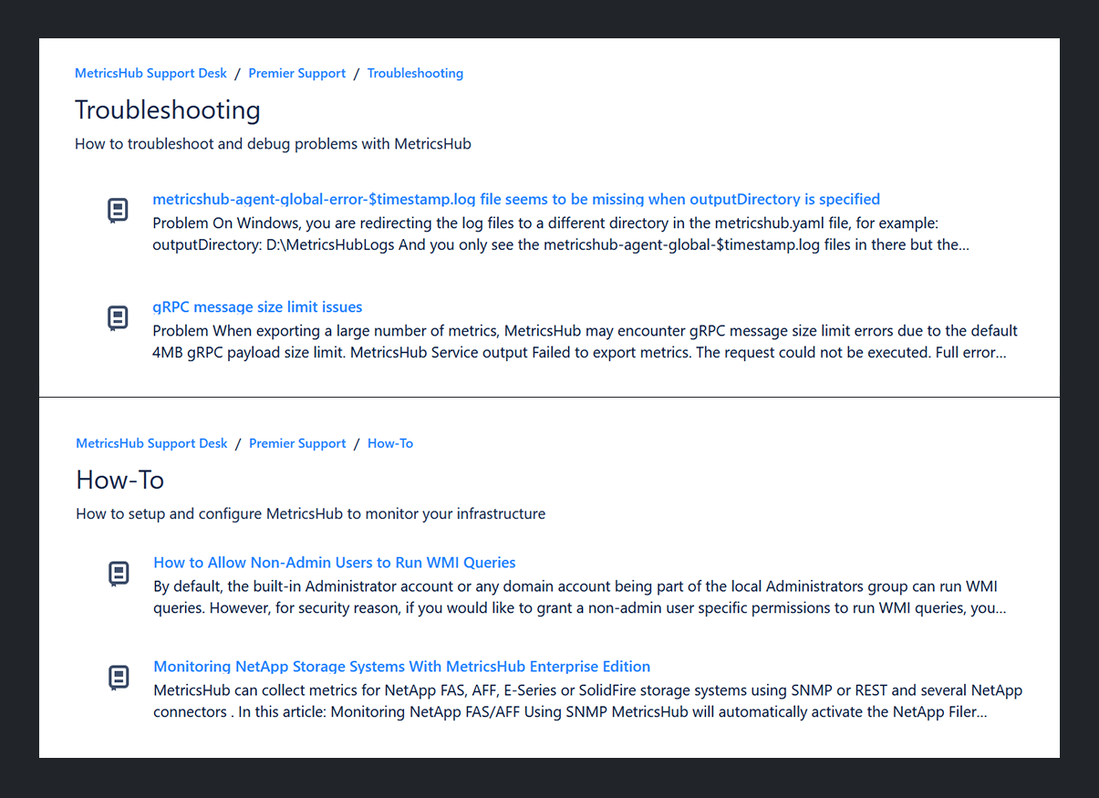
Task: Go to MetricsHub Support Desk in the Troubleshooting breadcrumb
Action: pos(150,73)
